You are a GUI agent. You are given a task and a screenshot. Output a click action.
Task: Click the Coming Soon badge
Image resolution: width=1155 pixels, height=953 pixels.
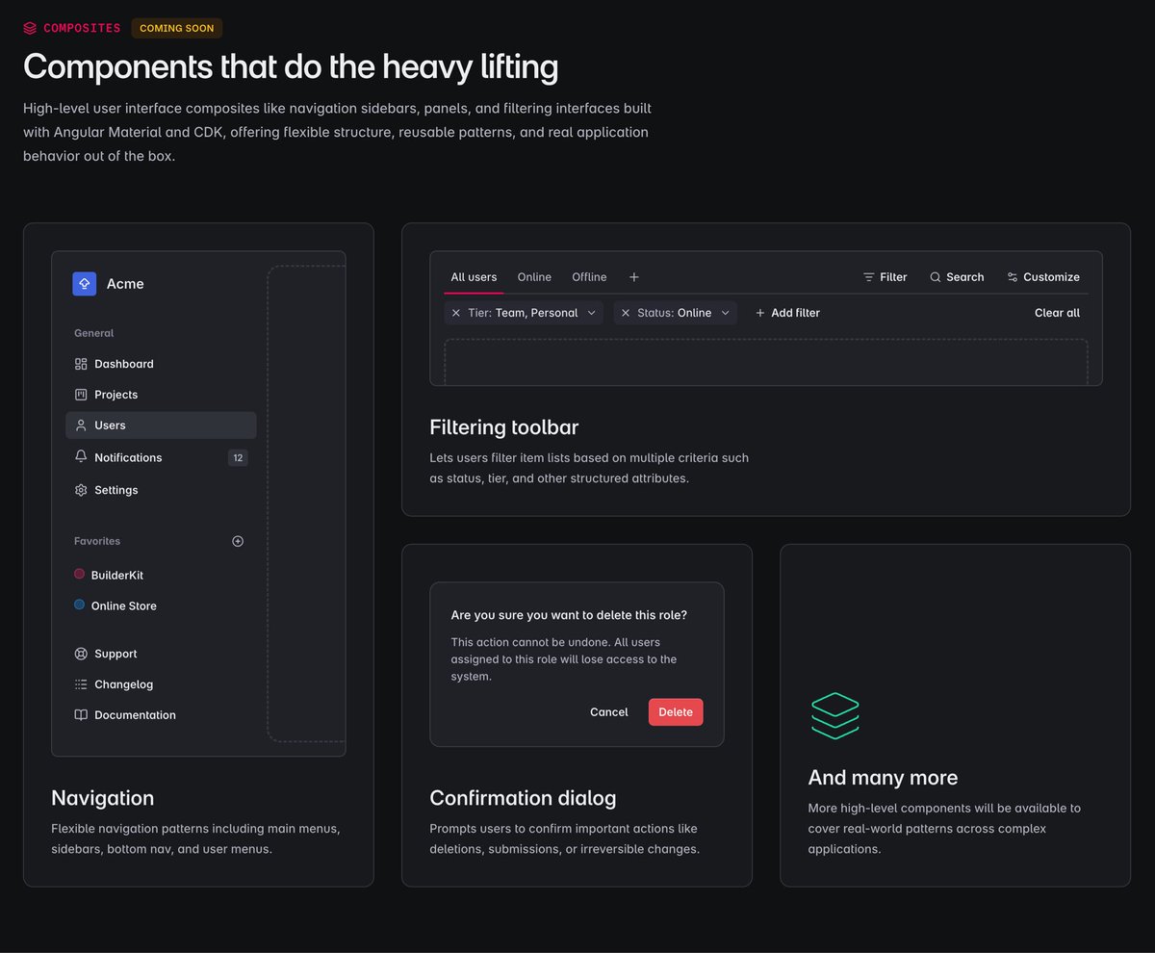coord(177,28)
